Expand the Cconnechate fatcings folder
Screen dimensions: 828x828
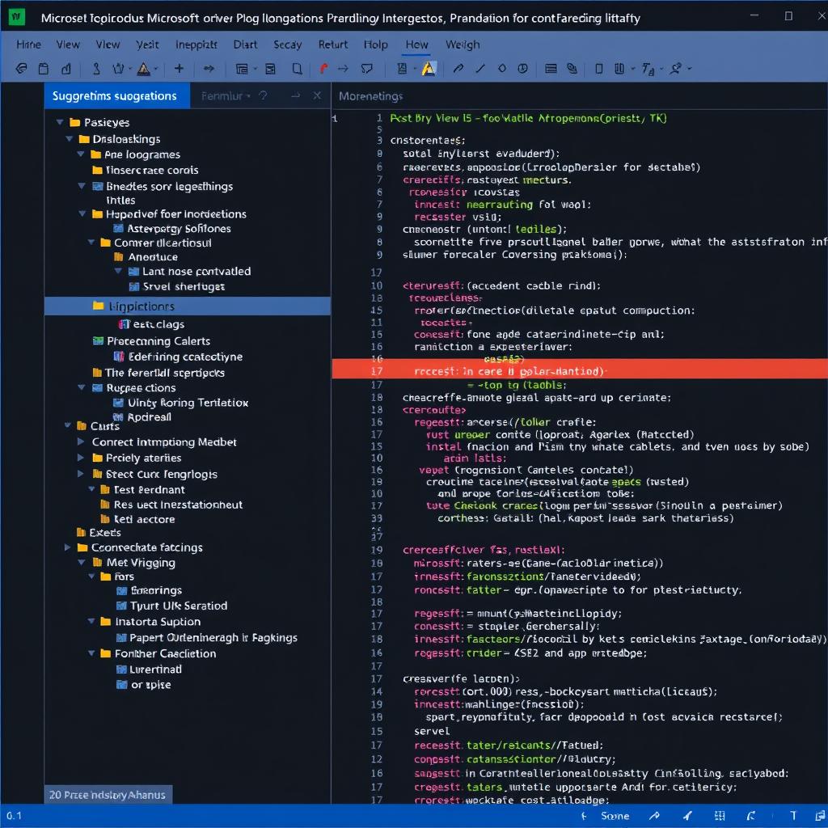[x=68, y=547]
